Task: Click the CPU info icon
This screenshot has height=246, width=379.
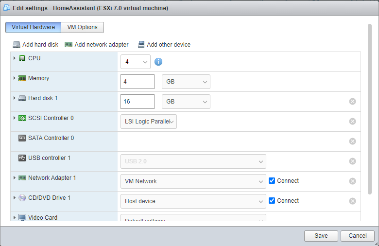Action: 158,62
